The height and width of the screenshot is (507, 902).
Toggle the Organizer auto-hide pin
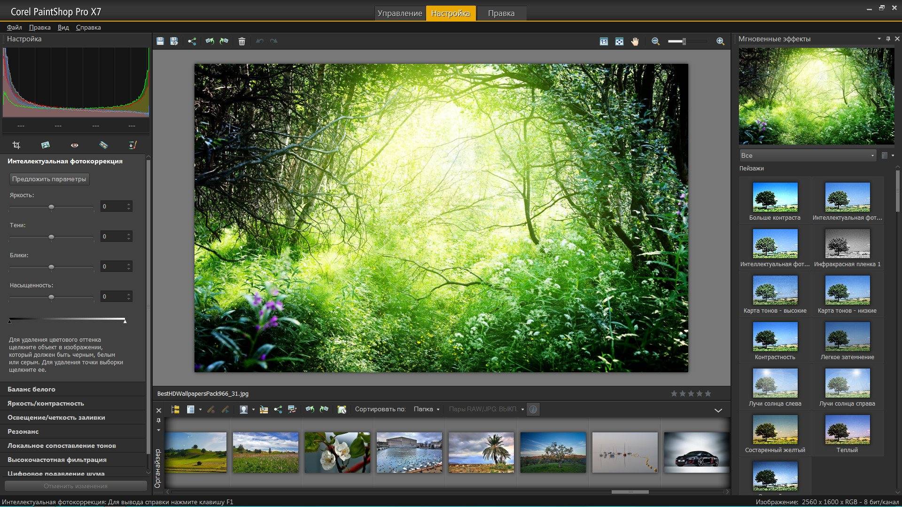[x=159, y=420]
